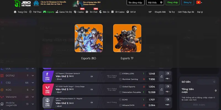Open the Game Tốc Độ menu

coord(64,12)
